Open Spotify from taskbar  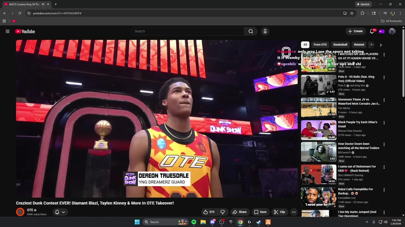pyautogui.click(x=194, y=222)
